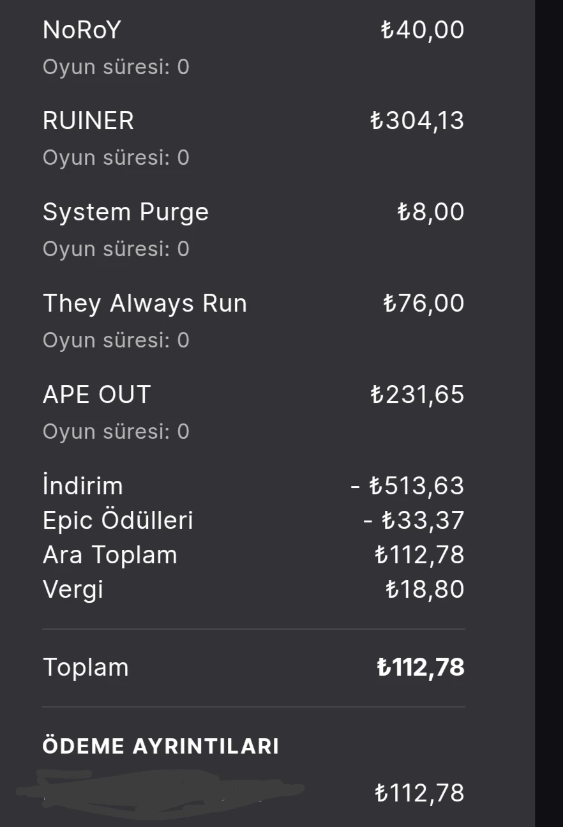
Task: Select the Ara Toplam subtotal row label
Action: point(110,555)
